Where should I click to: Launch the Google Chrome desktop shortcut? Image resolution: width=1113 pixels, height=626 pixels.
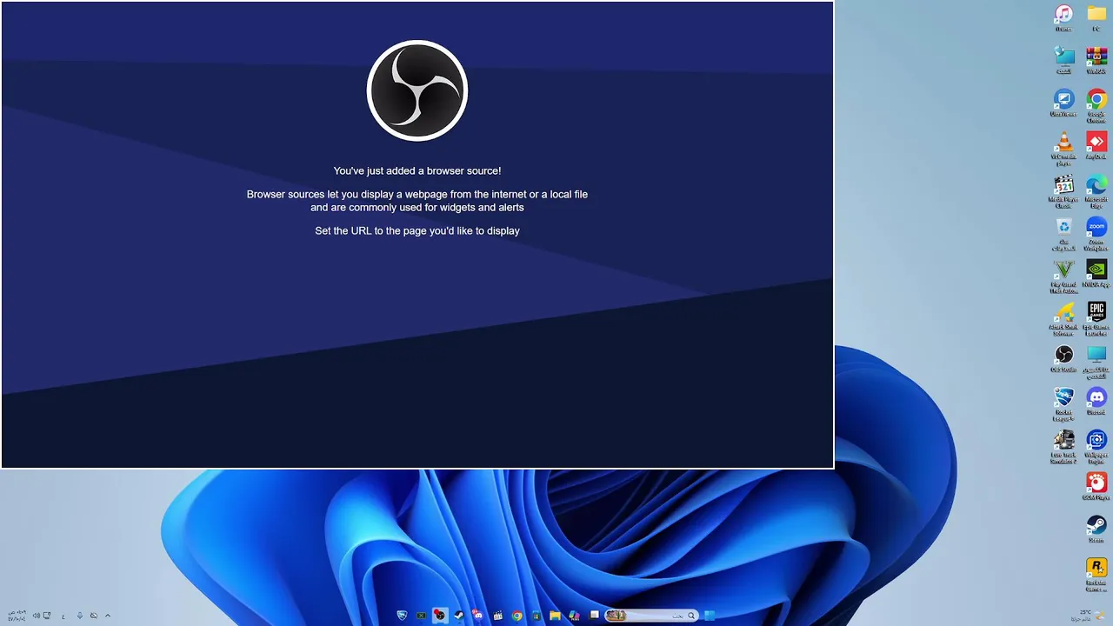pos(1096,105)
